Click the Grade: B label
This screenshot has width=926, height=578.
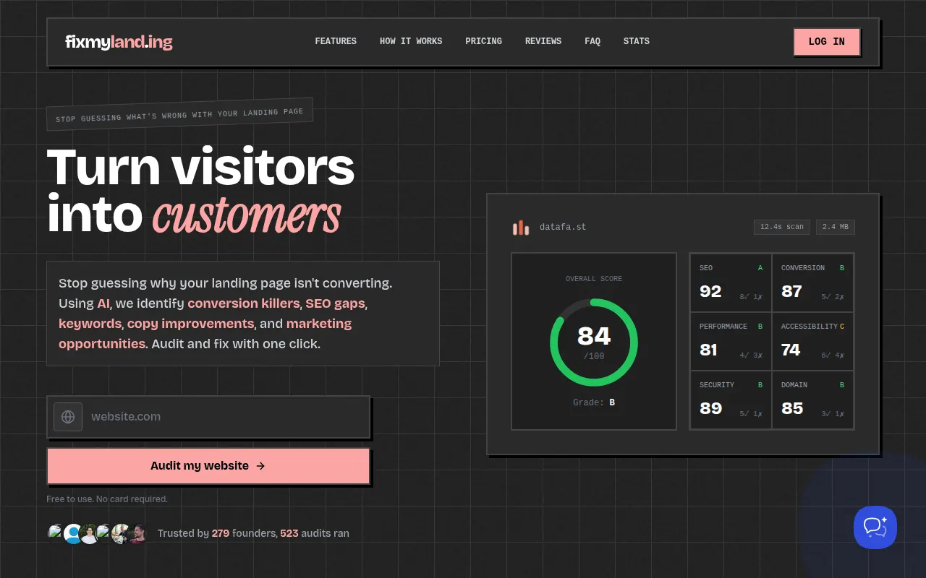click(x=594, y=402)
